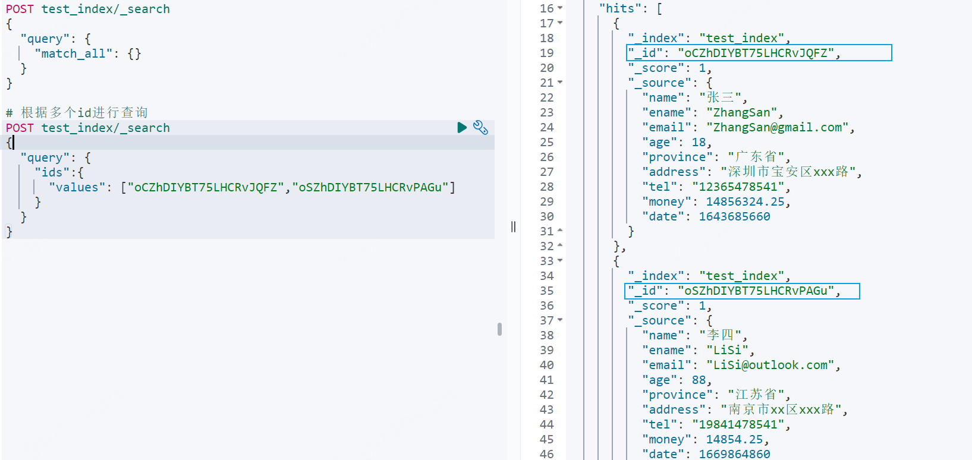Click the "hits": [ line in the response
The image size is (972, 460).
[631, 8]
